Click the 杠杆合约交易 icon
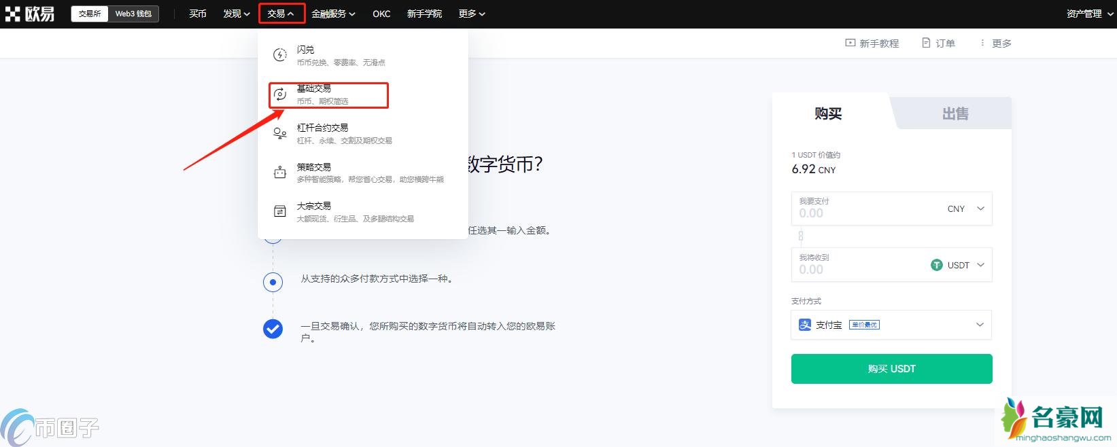The height and width of the screenshot is (447, 1117). tap(279, 133)
